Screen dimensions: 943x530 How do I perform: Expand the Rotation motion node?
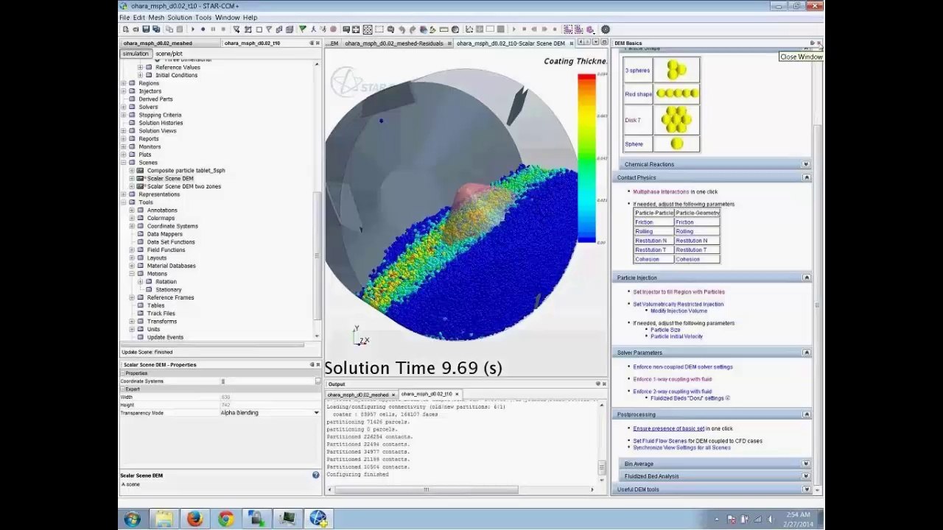tap(140, 281)
